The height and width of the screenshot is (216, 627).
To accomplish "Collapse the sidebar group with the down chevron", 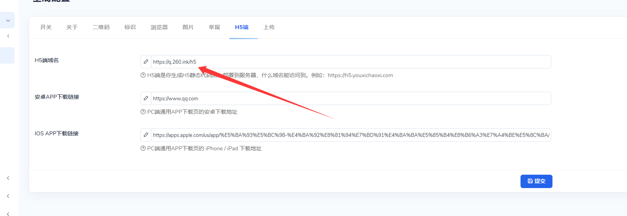I will [x=8, y=20].
